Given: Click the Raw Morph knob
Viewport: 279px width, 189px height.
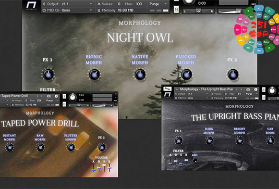Looking at the screenshot, I should tap(40, 147).
